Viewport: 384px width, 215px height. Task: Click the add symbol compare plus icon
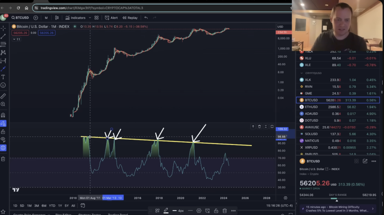36,18
